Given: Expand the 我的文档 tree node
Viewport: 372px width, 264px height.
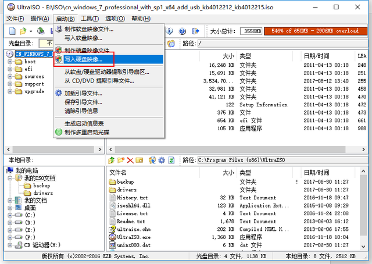Looking at the screenshot, I should point(10,201).
